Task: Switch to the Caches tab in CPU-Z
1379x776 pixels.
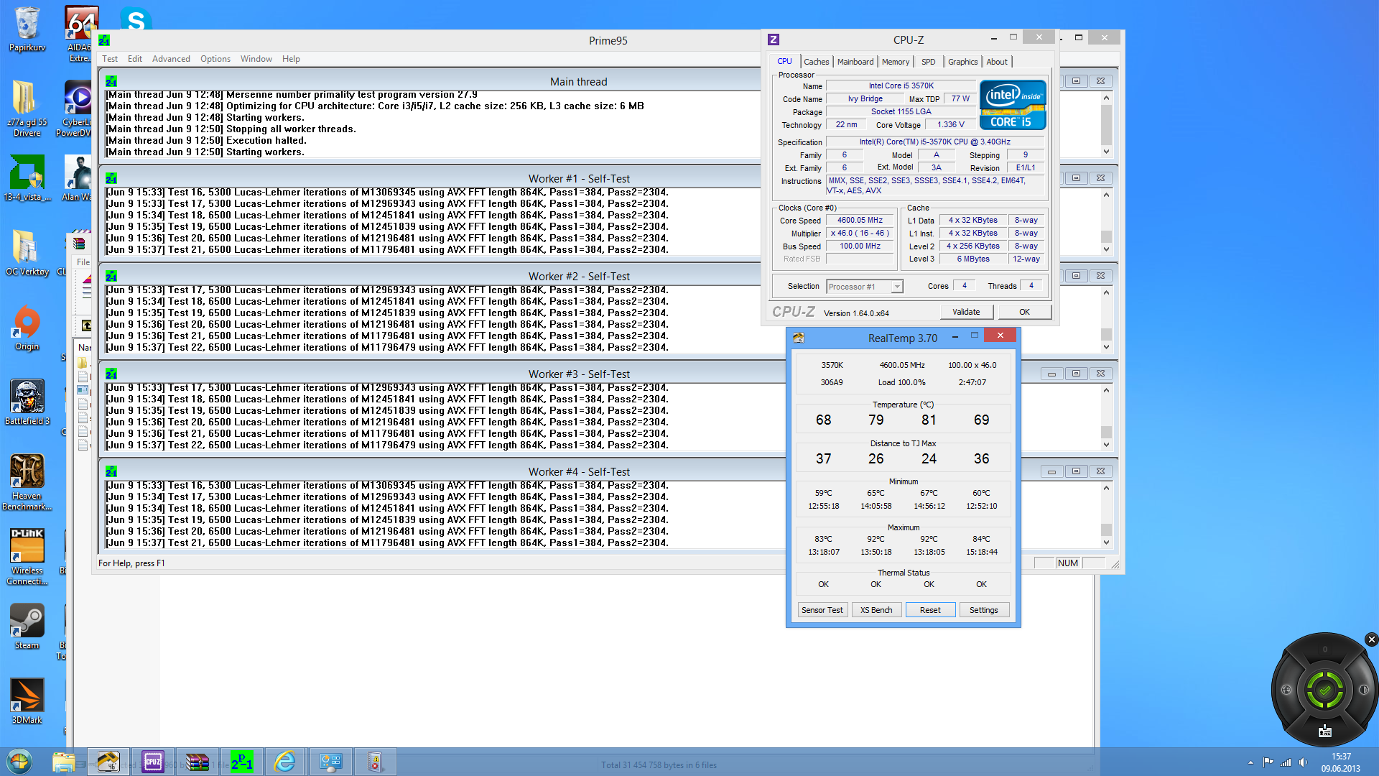Action: click(817, 62)
